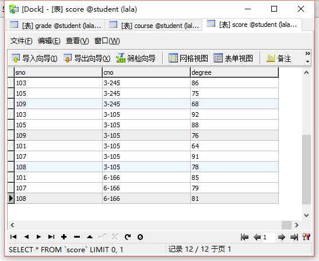Switch to the grade @student tab
Image resolution: width=319 pixels, height=261 pixels.
[x=55, y=26]
